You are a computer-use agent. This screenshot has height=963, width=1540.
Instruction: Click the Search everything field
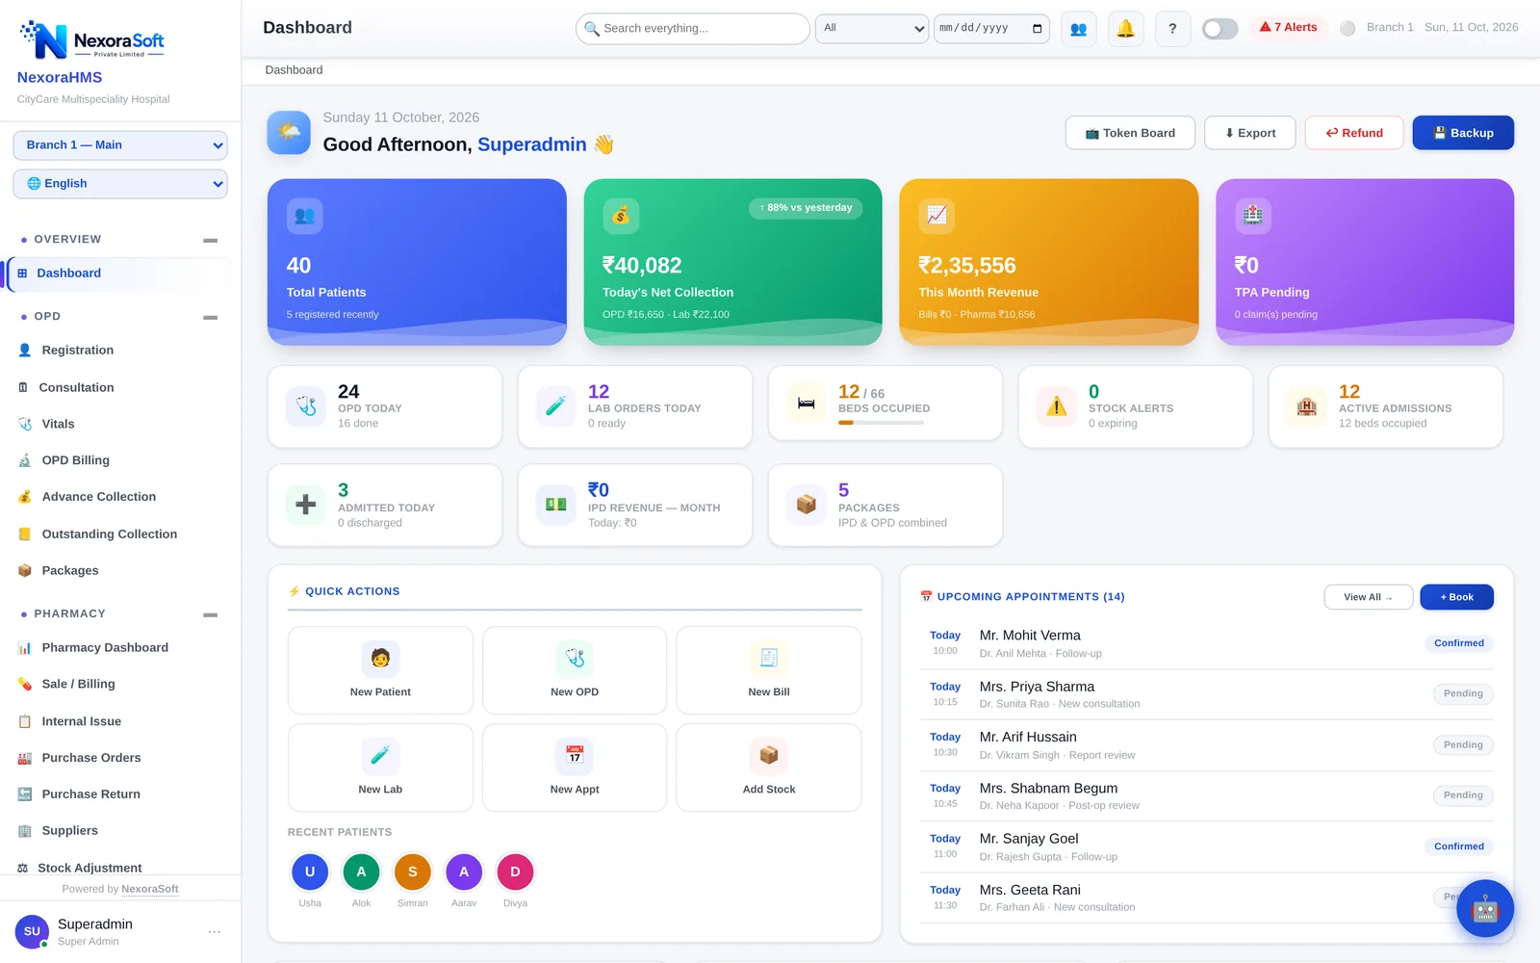click(x=693, y=29)
